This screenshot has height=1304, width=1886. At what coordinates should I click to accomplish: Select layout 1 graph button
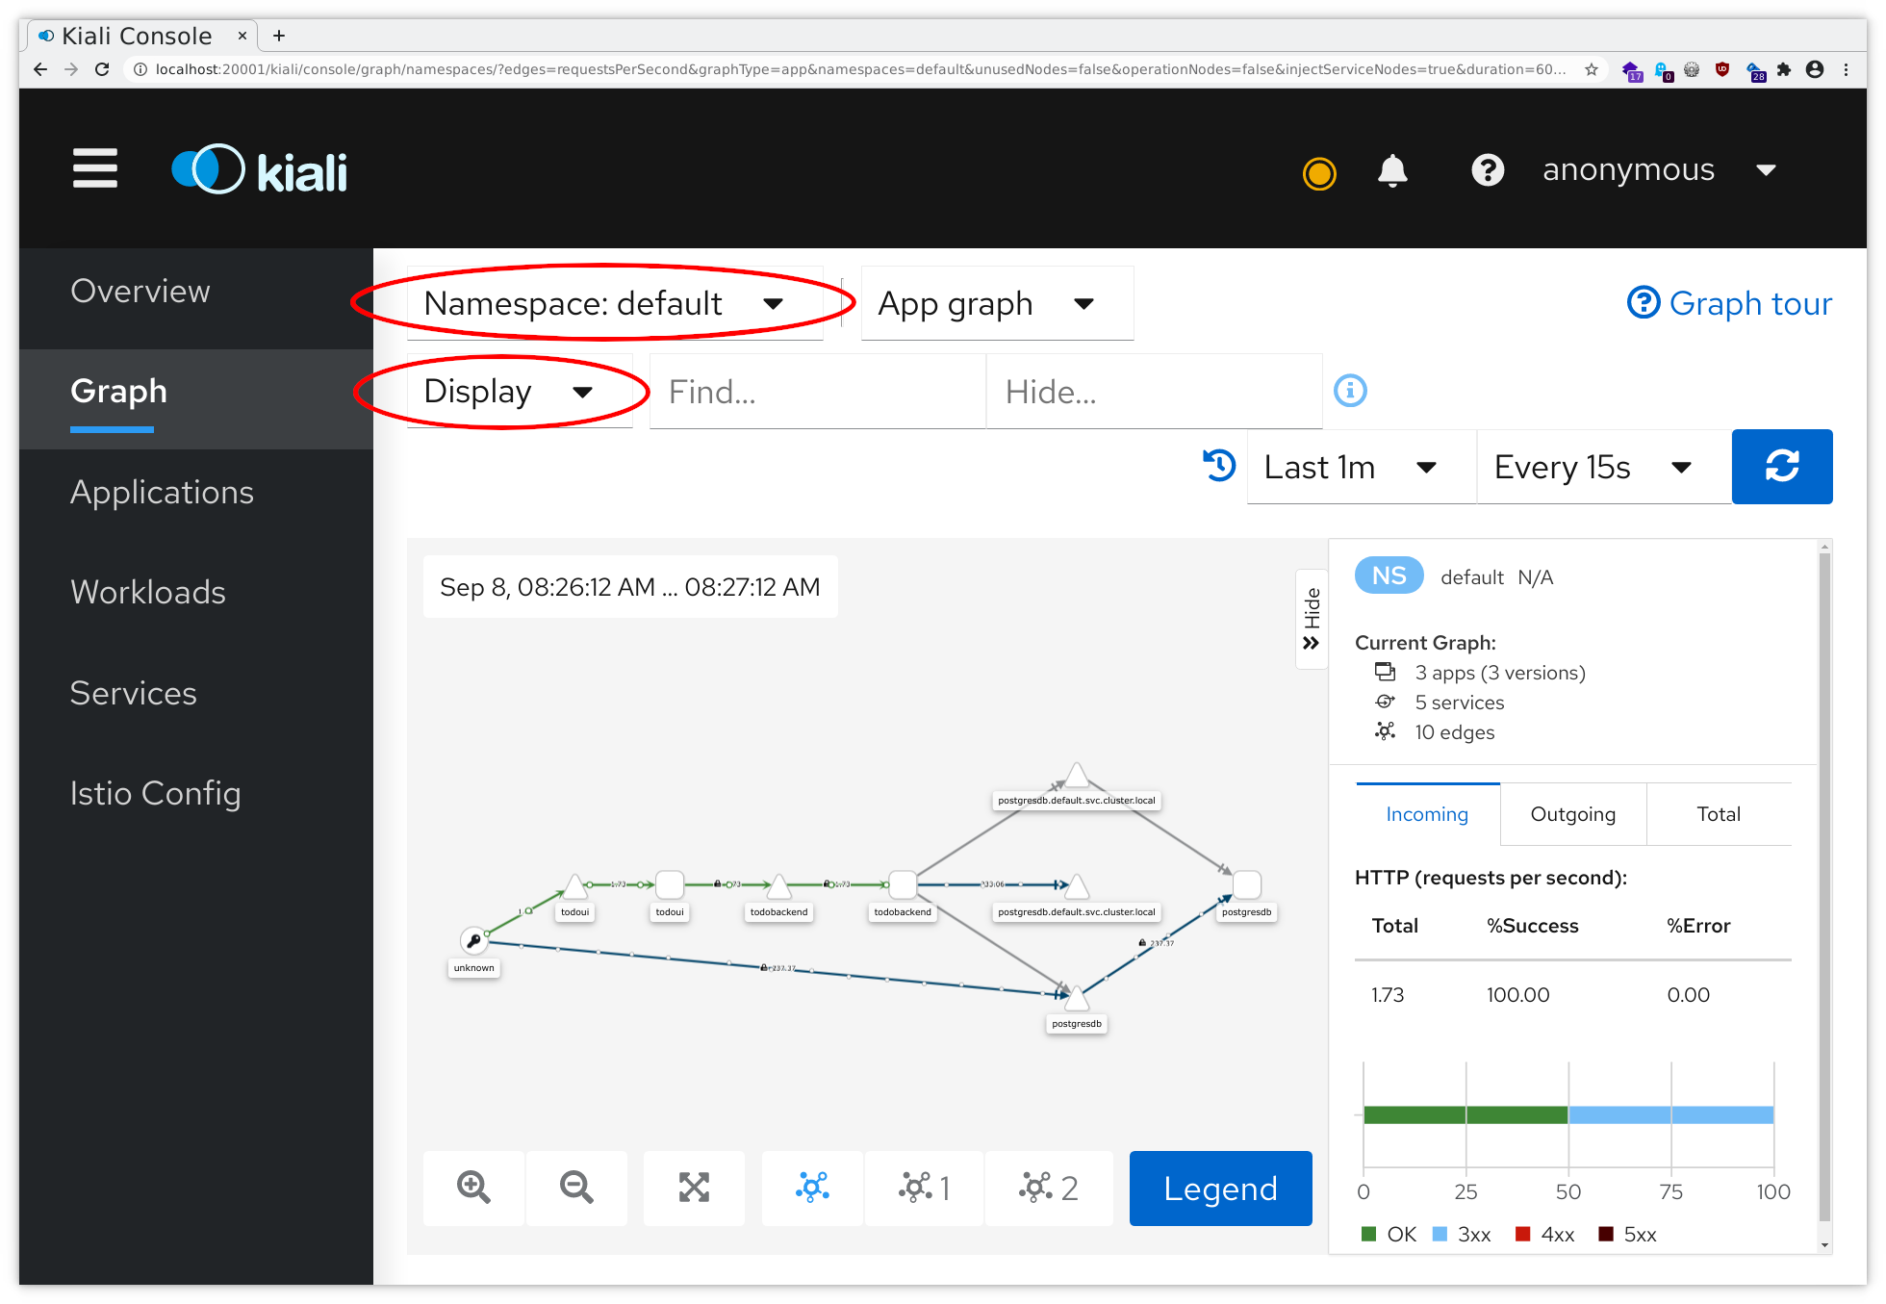[924, 1188]
